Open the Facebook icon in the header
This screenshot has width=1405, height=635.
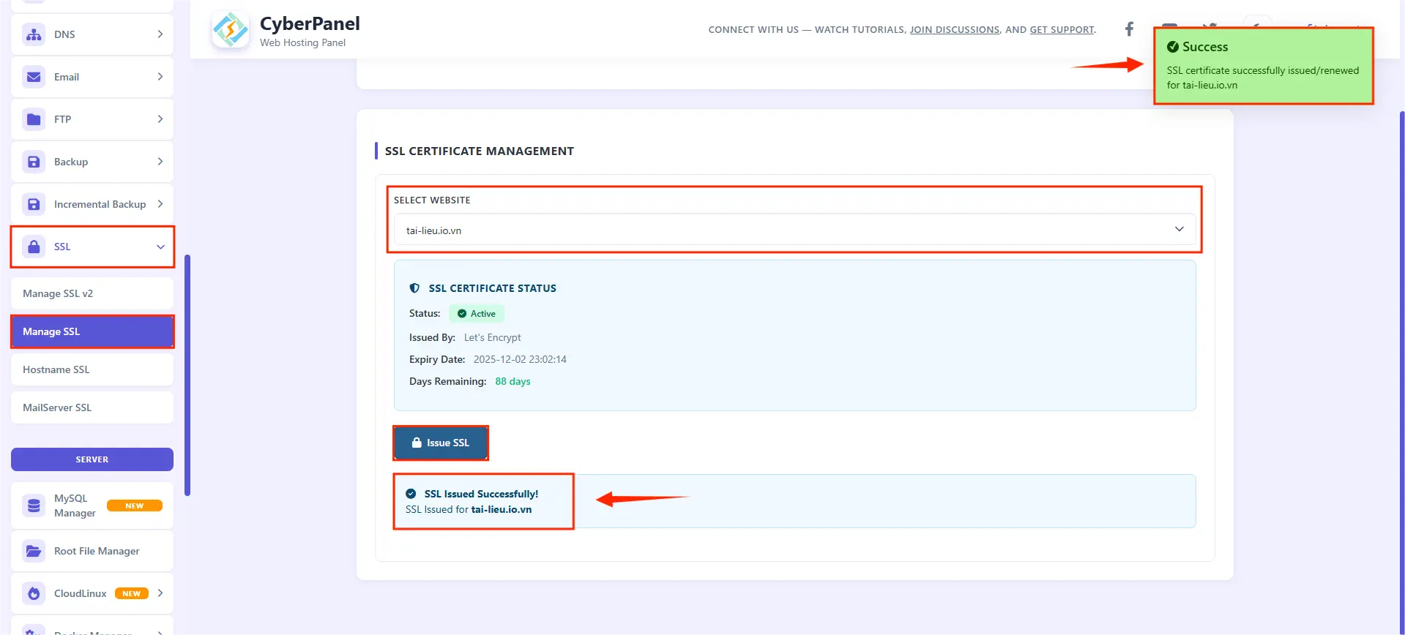tap(1129, 29)
